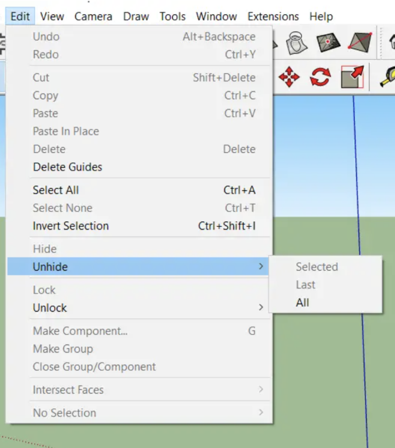Screen dimensions: 395x448
Task: Choose Invert Selection from the menu
Action: pos(70,226)
